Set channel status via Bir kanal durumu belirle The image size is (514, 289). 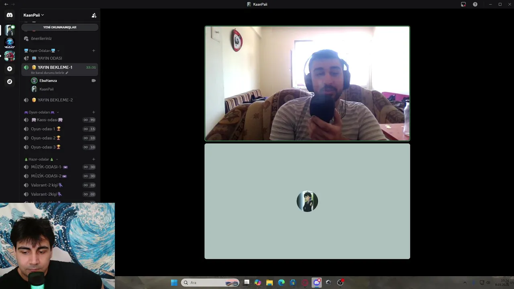[x=50, y=73]
